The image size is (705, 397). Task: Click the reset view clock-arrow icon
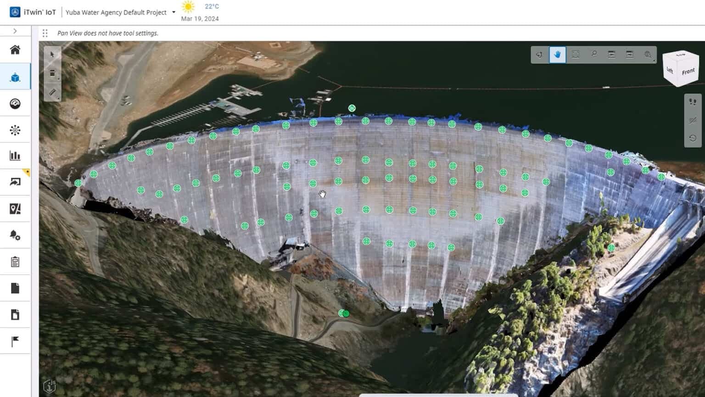(693, 138)
